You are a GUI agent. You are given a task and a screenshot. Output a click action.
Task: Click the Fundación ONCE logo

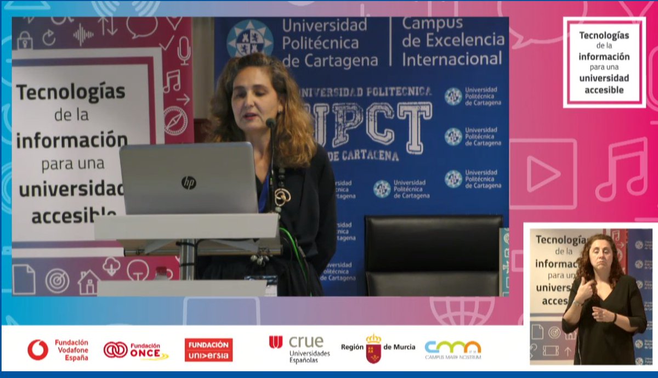[x=136, y=350]
